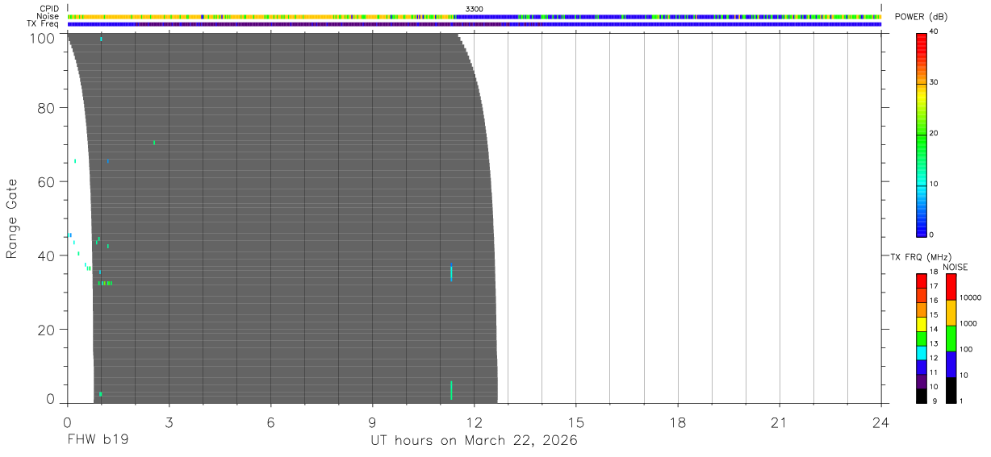Pick the orange swatch in the NOISE legend

point(951,313)
